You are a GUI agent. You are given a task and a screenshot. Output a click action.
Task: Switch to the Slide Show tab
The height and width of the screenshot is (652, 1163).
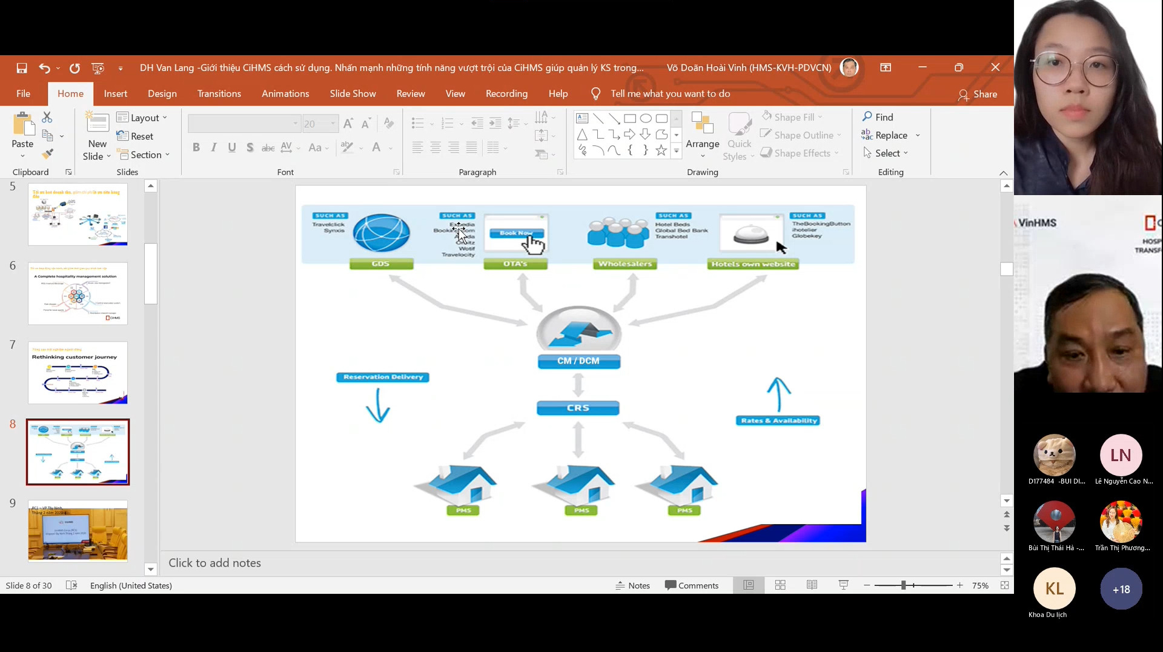353,94
